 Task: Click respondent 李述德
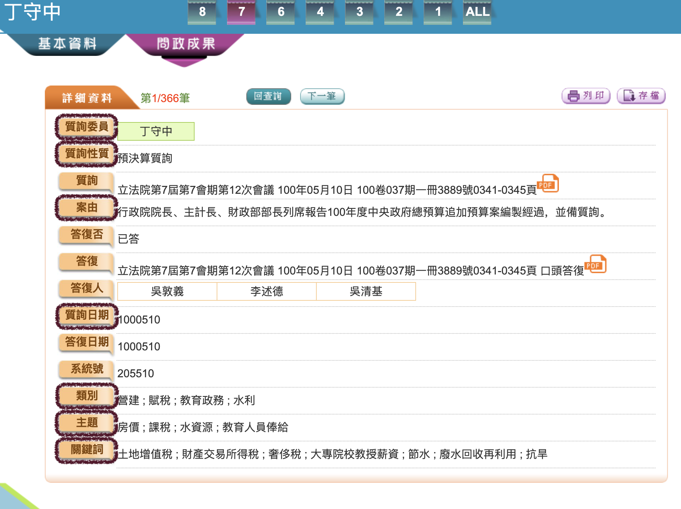[x=267, y=291]
